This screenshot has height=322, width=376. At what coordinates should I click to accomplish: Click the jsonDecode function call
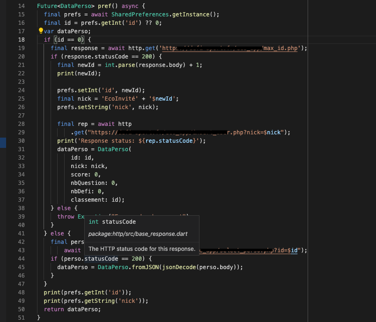(178, 267)
